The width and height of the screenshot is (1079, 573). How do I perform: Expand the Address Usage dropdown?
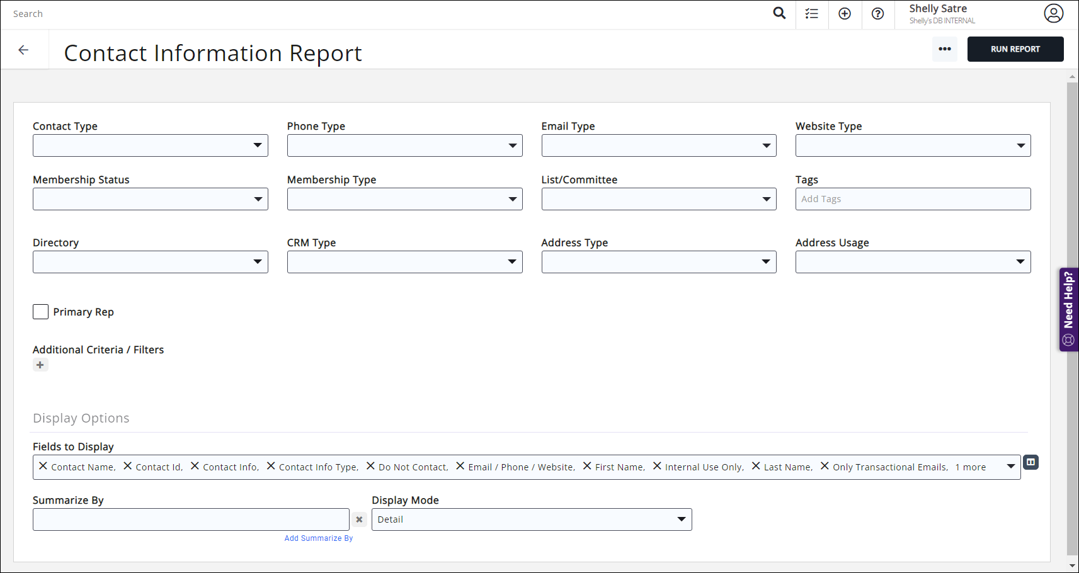tap(912, 262)
